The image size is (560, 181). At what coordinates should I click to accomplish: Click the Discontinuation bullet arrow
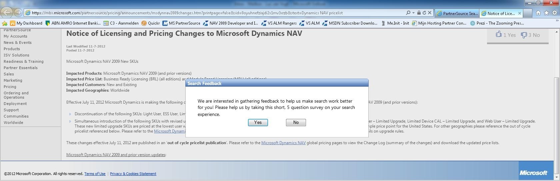click(x=70, y=114)
